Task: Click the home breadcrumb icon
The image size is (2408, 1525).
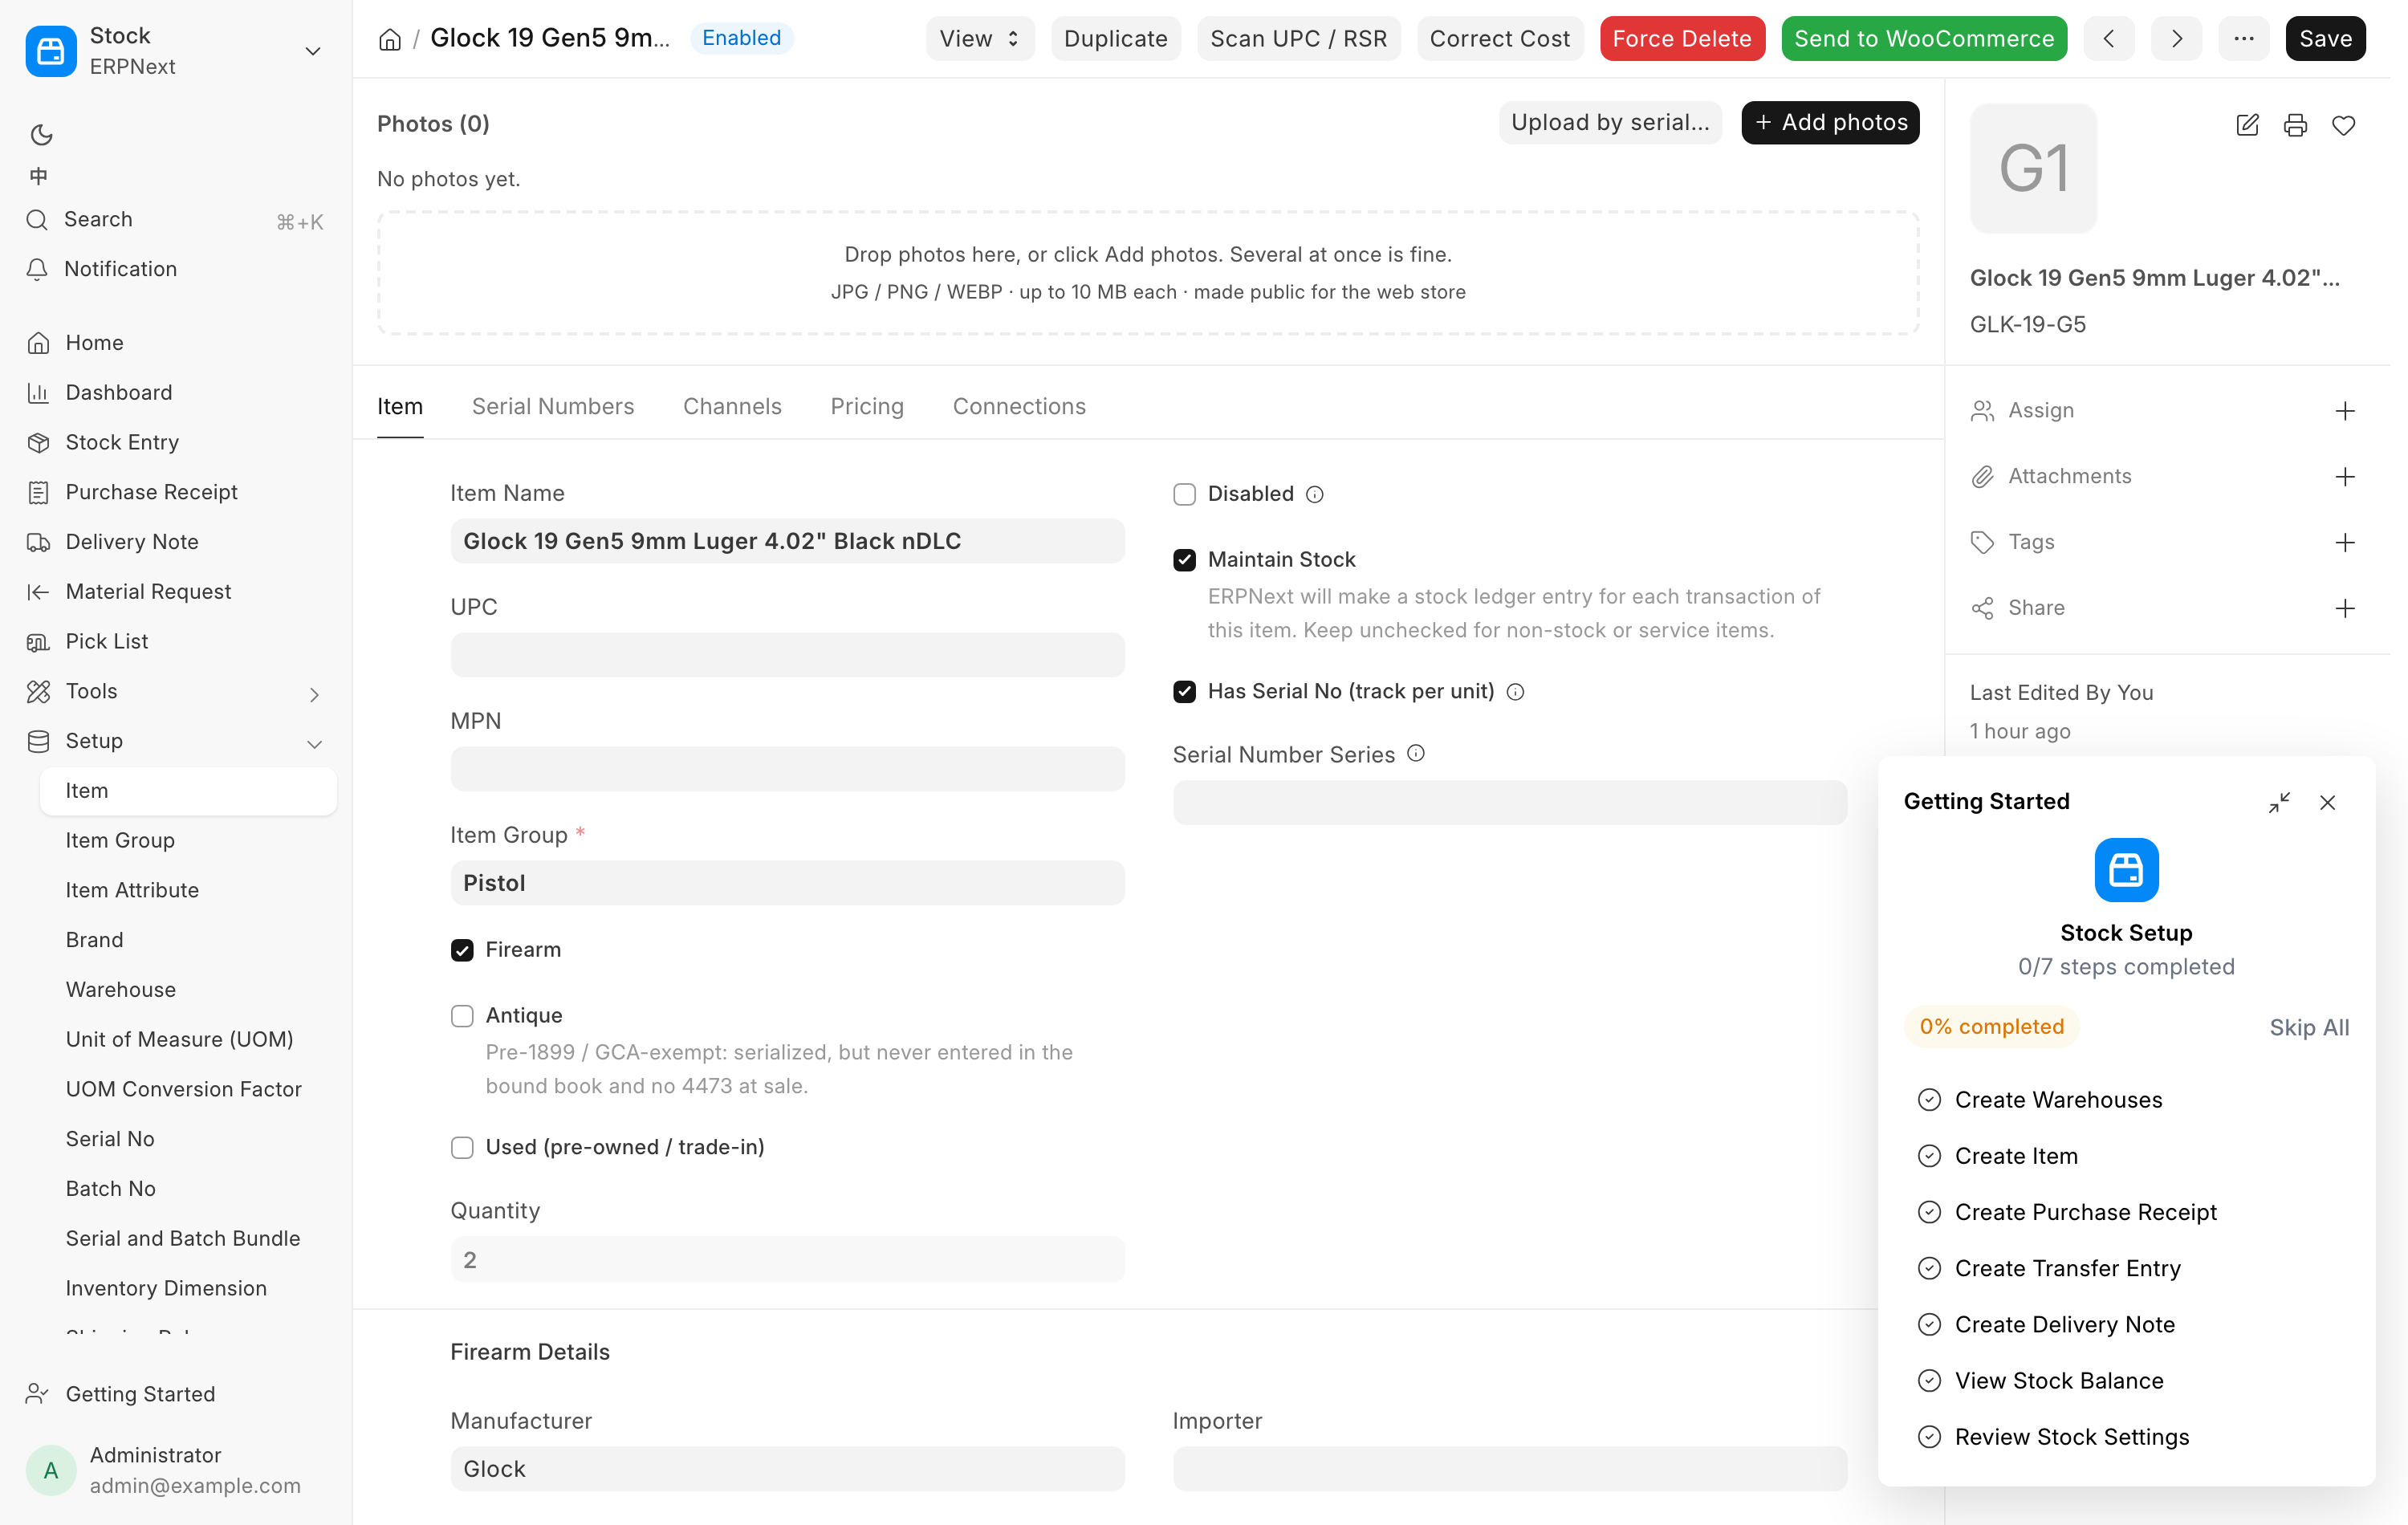Action: (x=390, y=39)
